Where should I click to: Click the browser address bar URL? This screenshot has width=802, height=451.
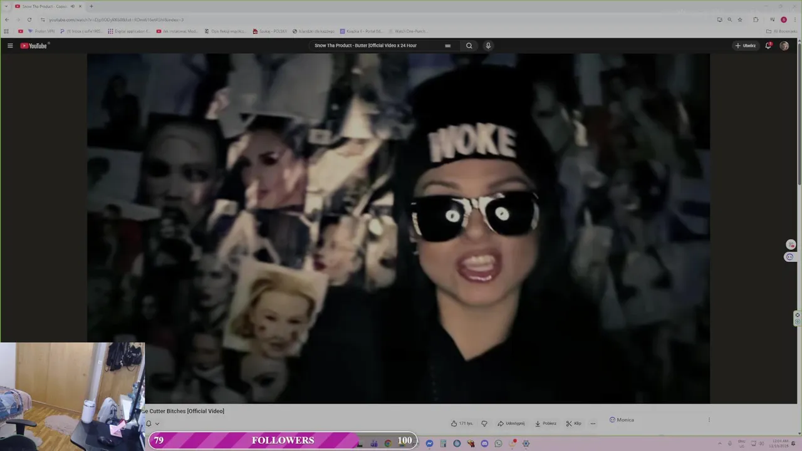pos(116,19)
